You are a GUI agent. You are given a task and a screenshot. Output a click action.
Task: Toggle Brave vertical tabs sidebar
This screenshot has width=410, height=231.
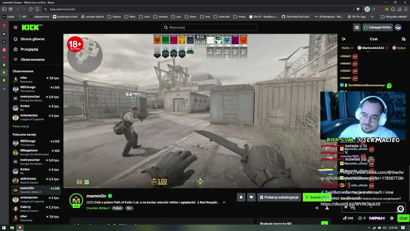4,9
